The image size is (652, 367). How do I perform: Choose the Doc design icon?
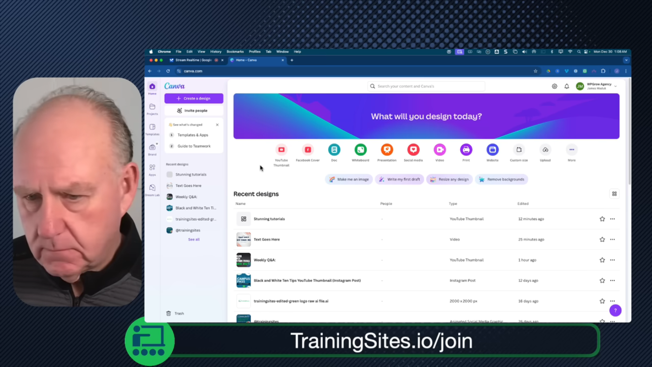[334, 150]
